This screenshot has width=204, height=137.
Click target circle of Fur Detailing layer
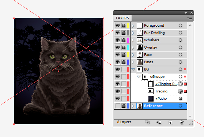pos(180,33)
